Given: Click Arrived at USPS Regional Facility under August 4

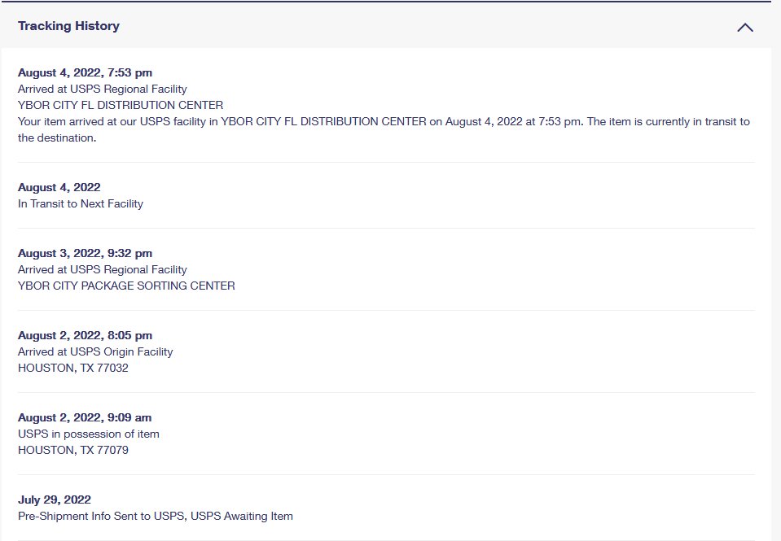Looking at the screenshot, I should tap(102, 89).
